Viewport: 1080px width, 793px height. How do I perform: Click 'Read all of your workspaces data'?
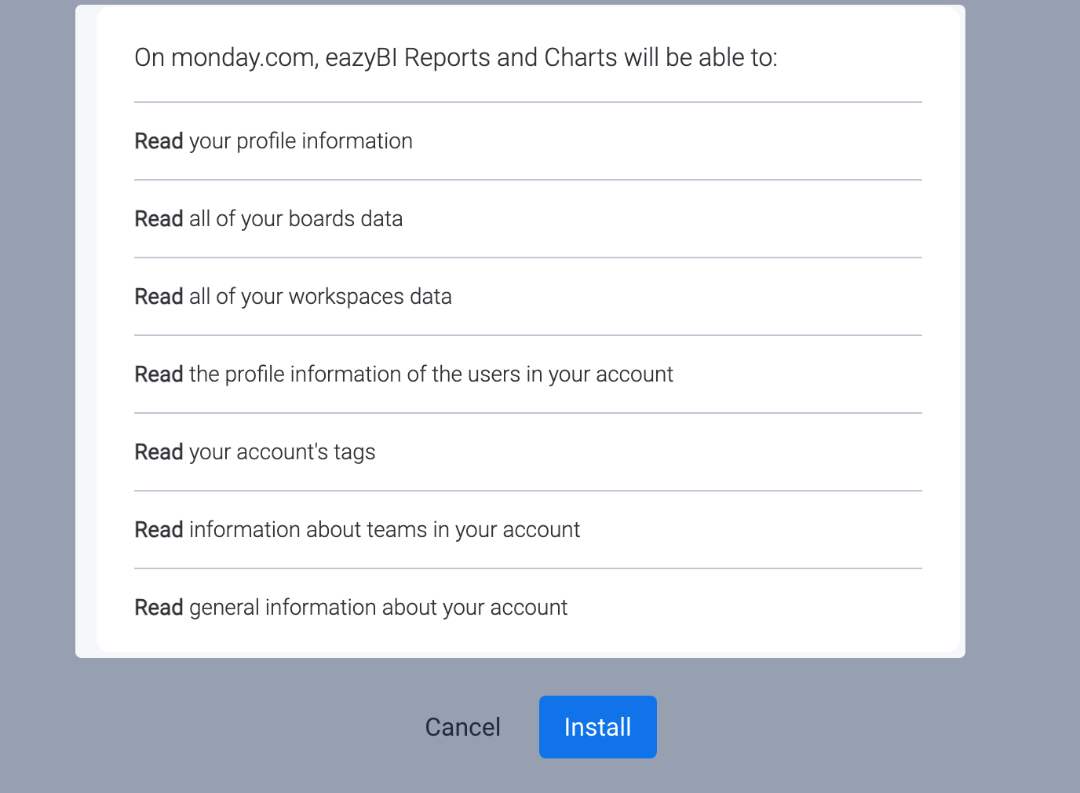coord(294,297)
